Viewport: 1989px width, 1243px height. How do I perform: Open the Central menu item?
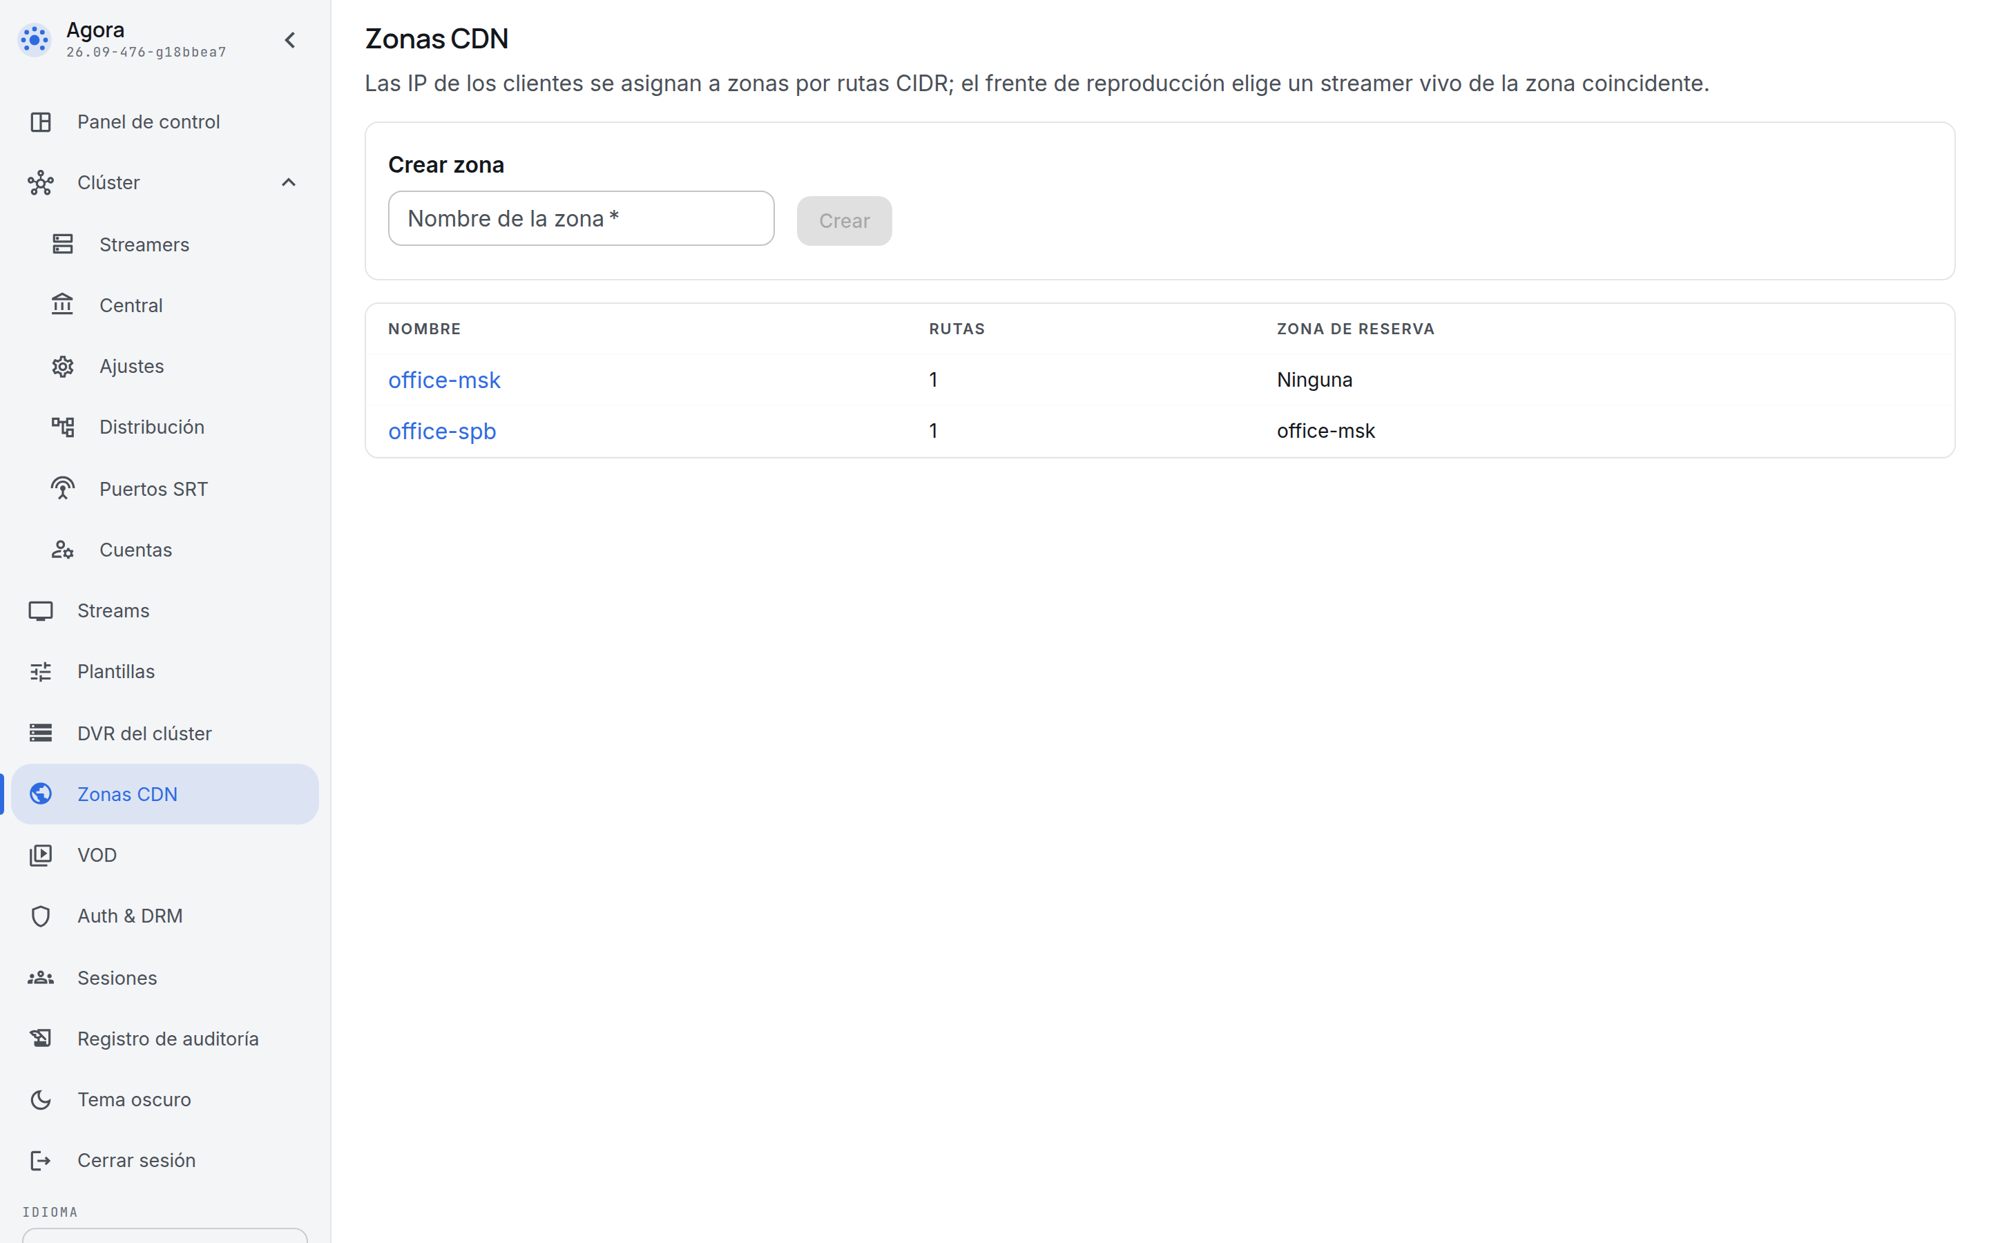pos(165,305)
